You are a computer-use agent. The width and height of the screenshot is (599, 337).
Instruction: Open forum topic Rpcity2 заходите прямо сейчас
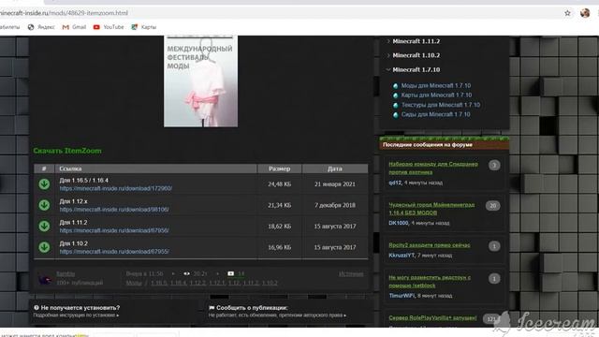430,245
